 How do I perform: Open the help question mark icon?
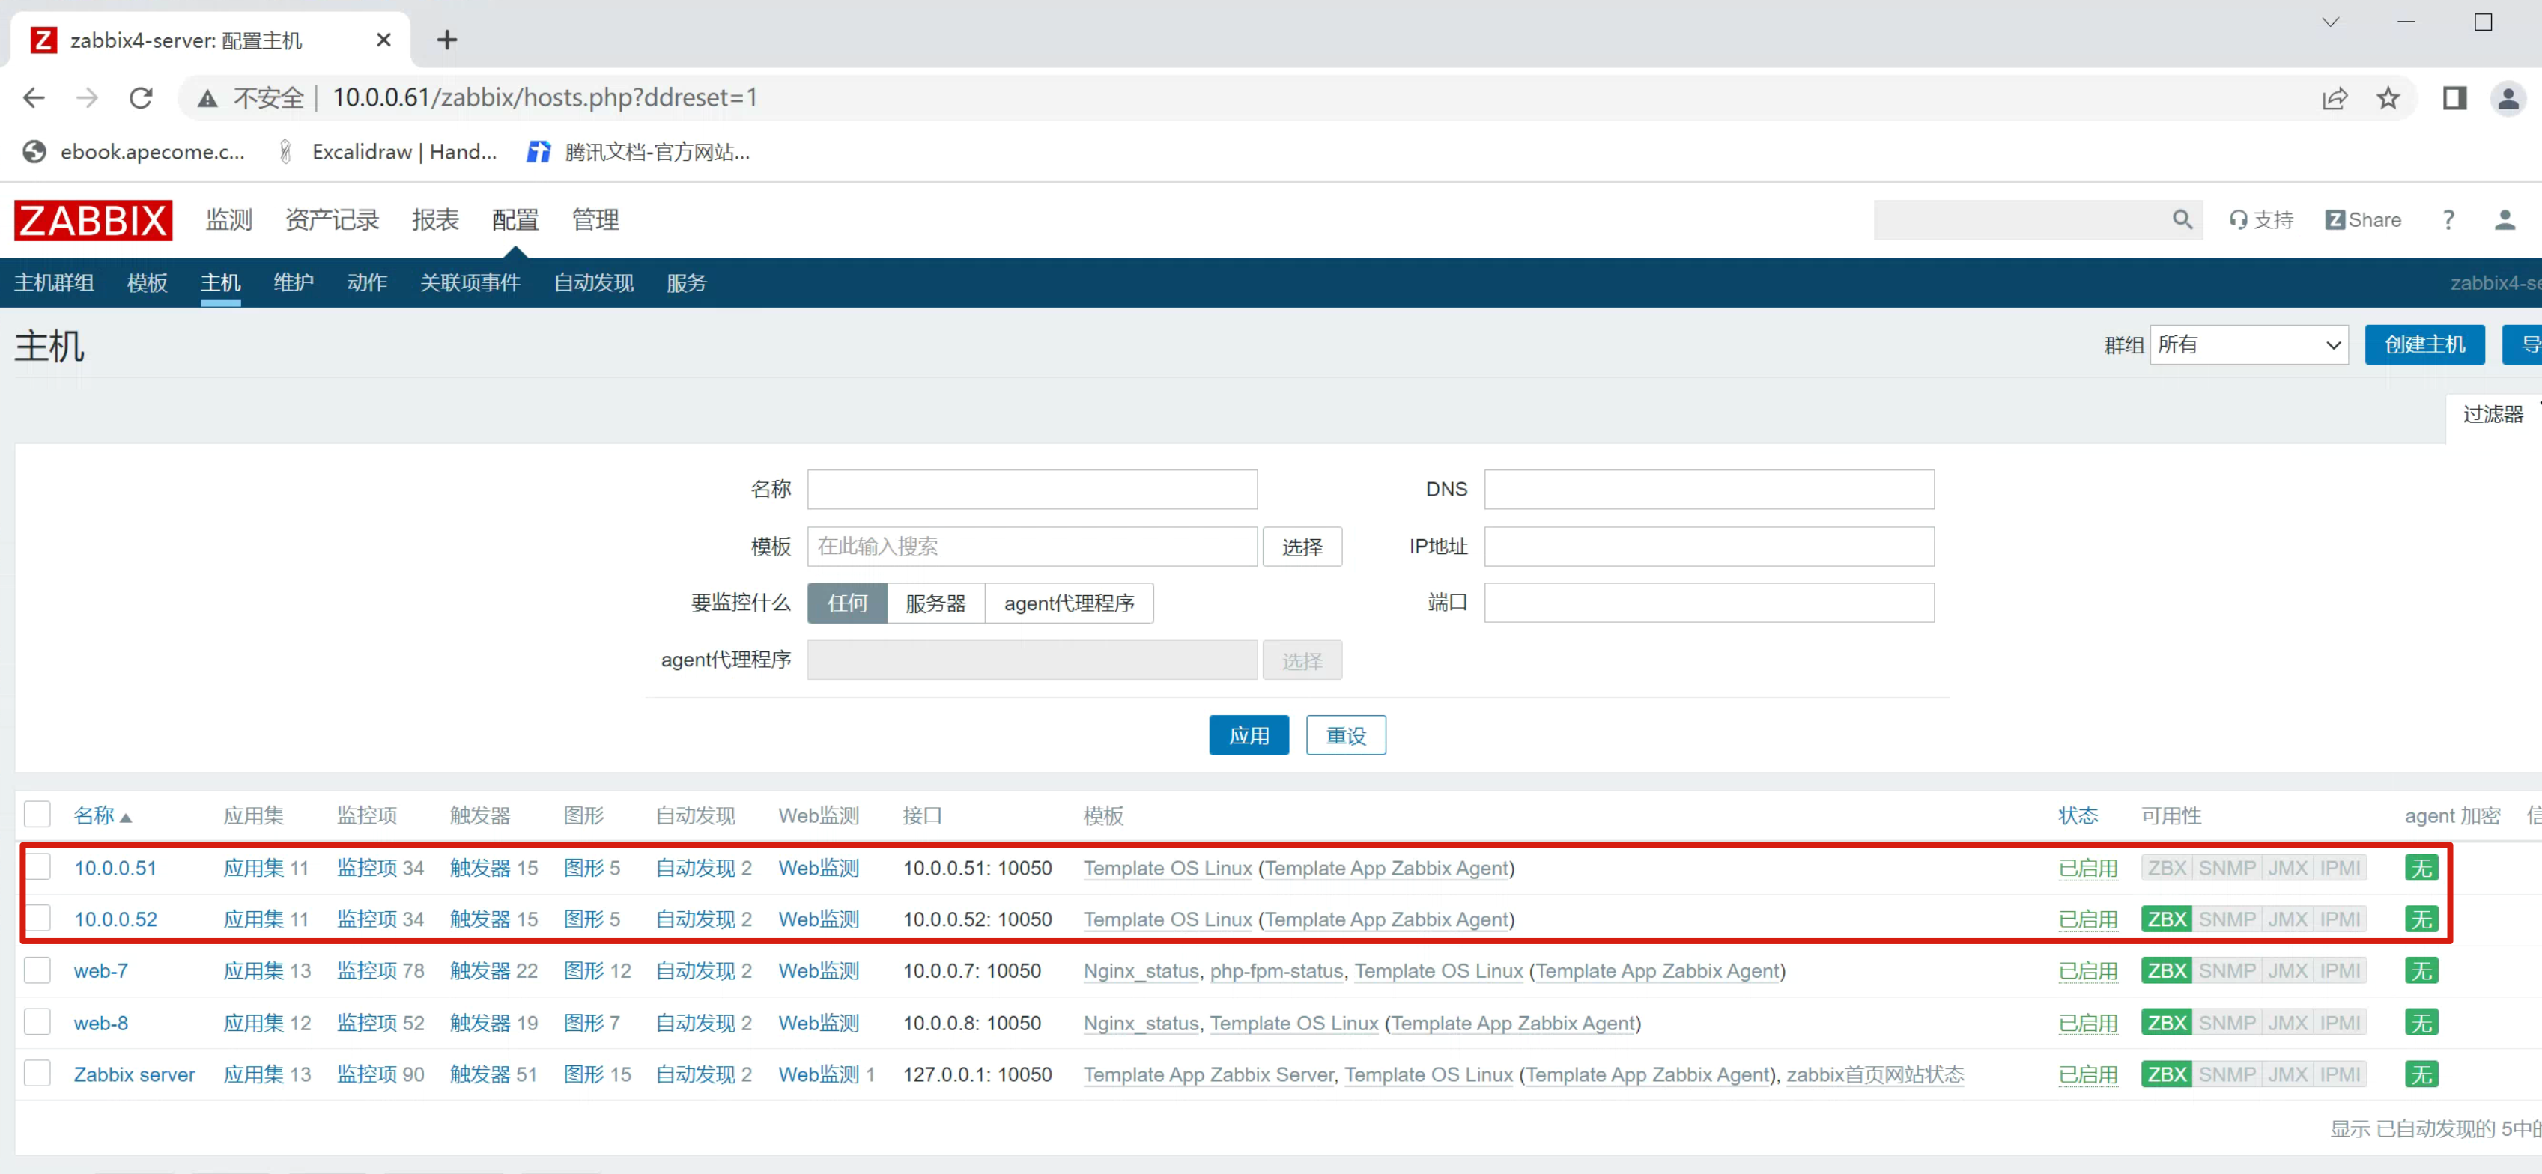2448,220
